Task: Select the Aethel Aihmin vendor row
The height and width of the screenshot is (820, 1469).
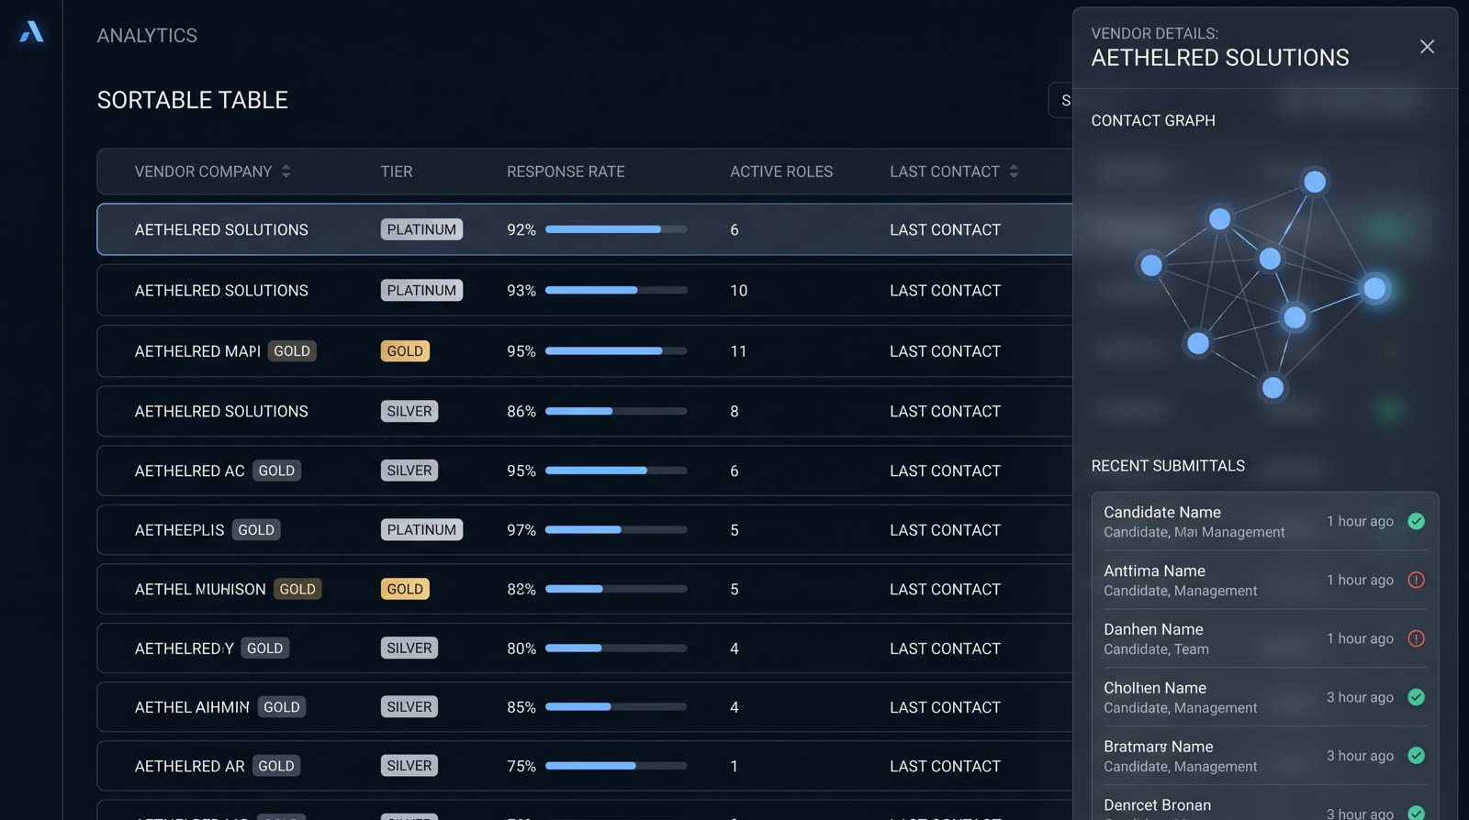Action: pos(585,707)
